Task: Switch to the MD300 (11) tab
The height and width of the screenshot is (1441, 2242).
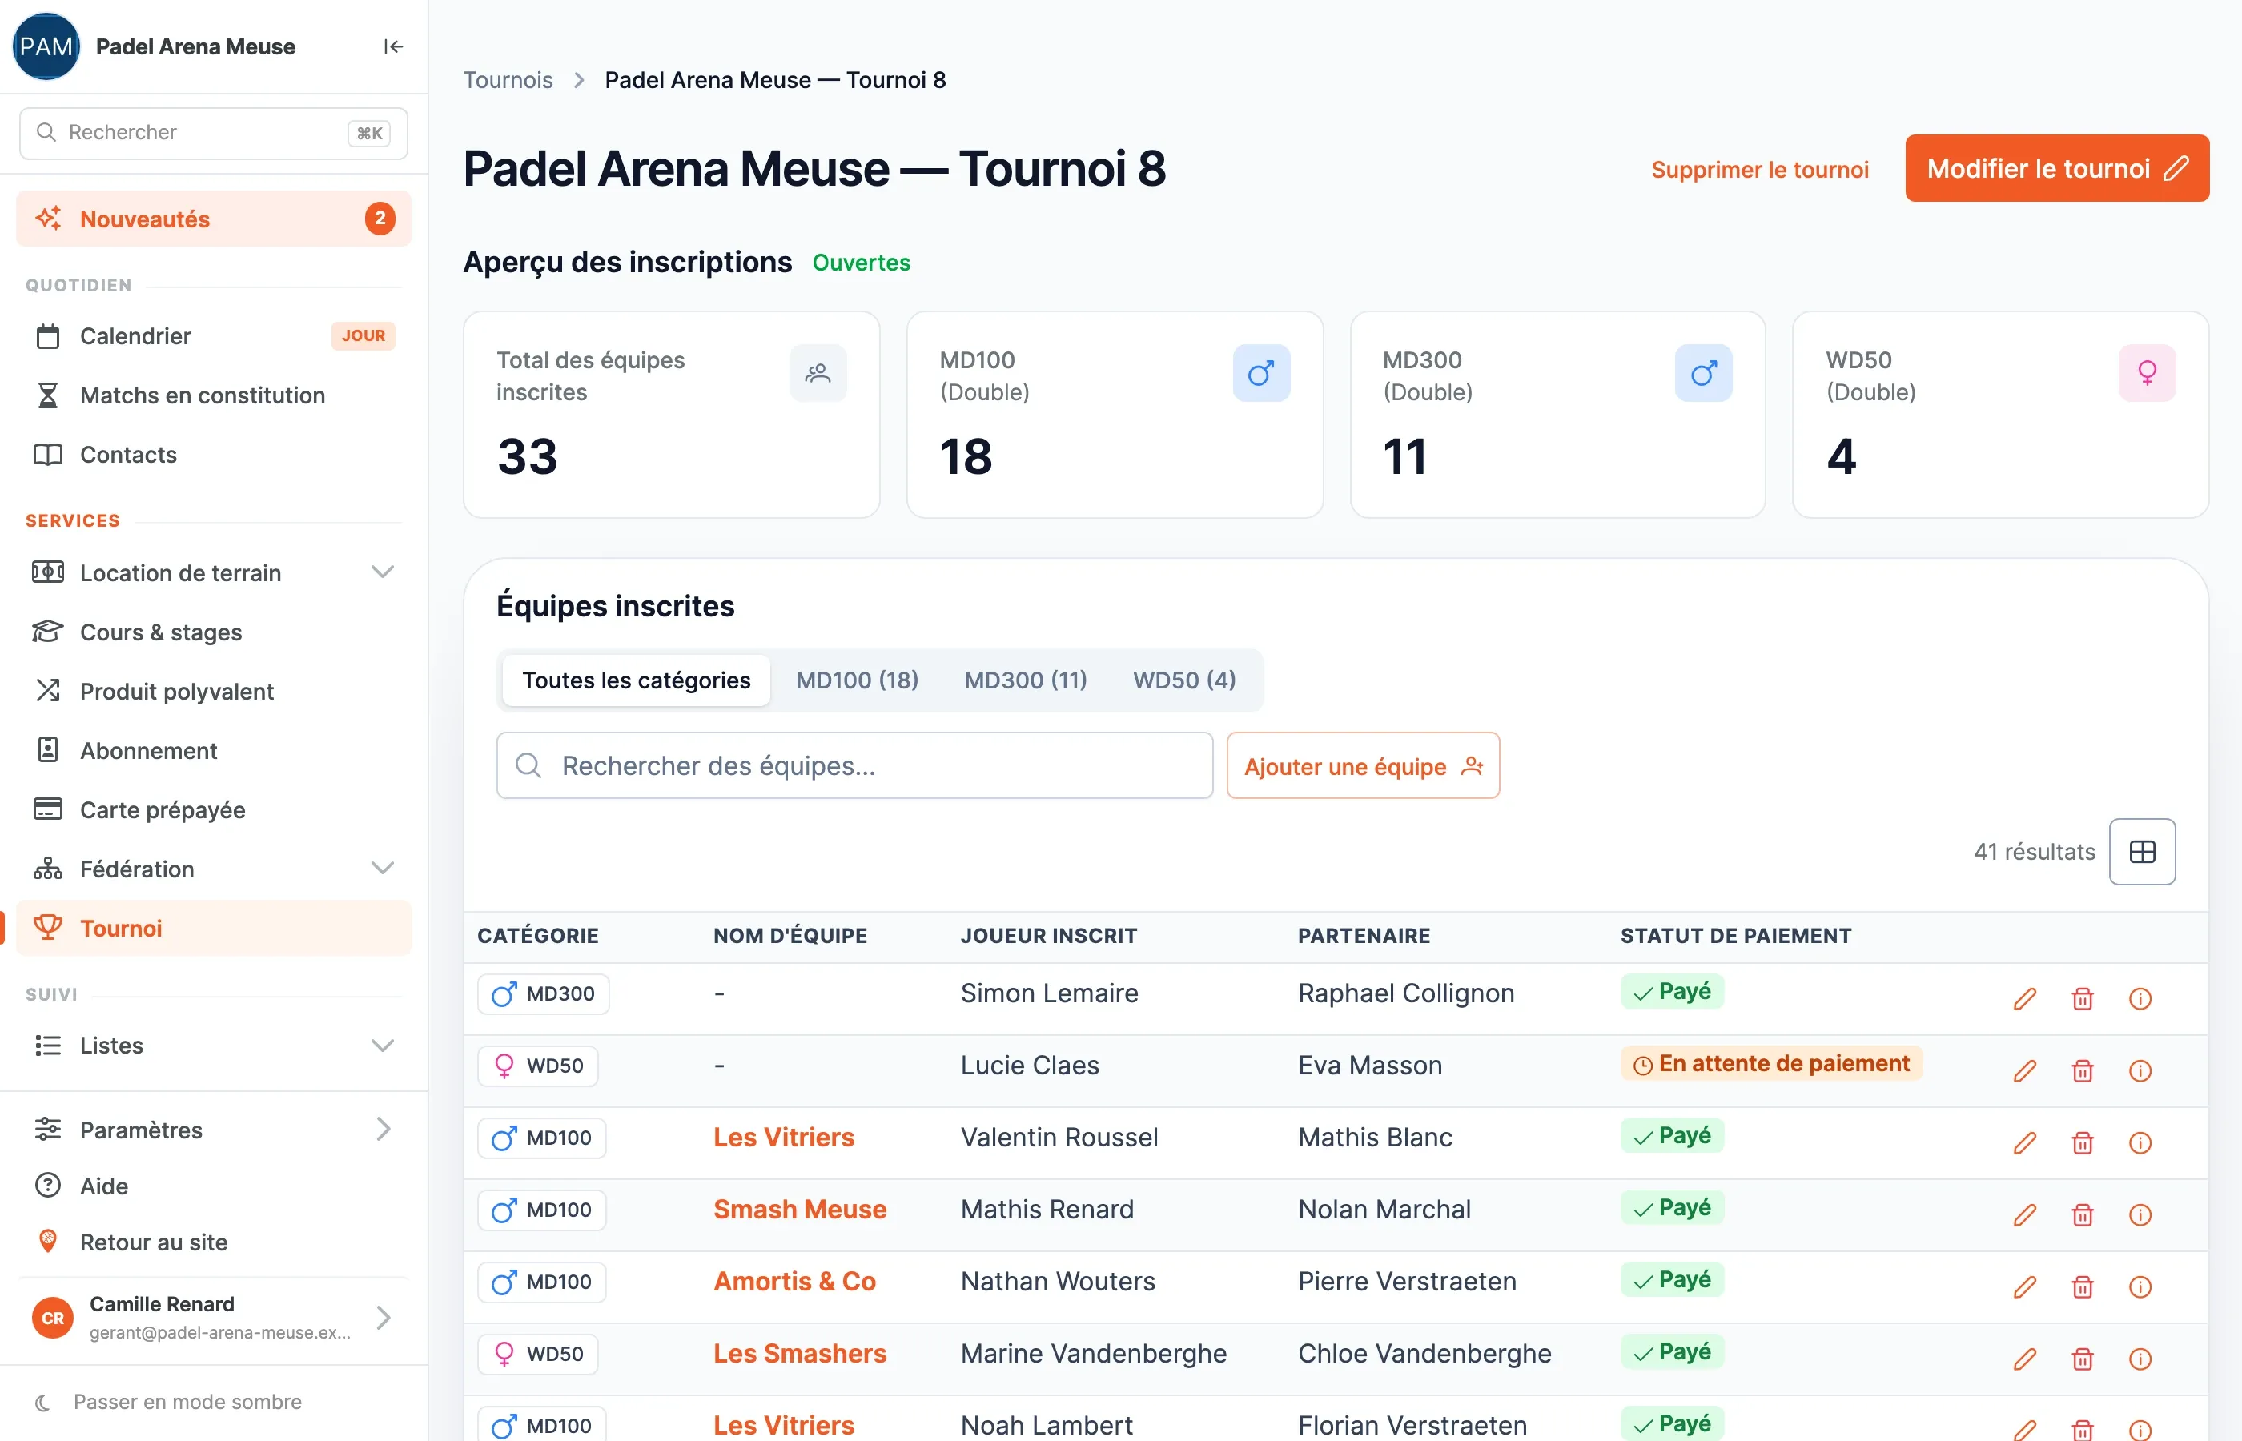Action: (x=1026, y=680)
